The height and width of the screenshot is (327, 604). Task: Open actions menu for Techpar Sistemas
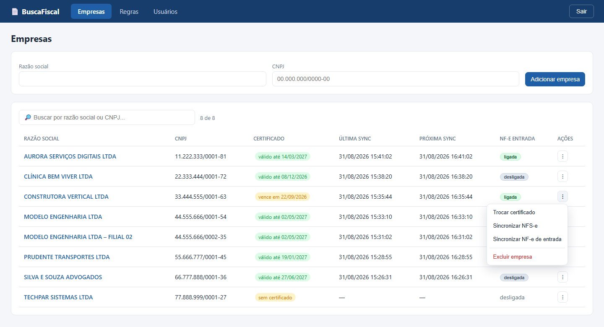coord(562,297)
